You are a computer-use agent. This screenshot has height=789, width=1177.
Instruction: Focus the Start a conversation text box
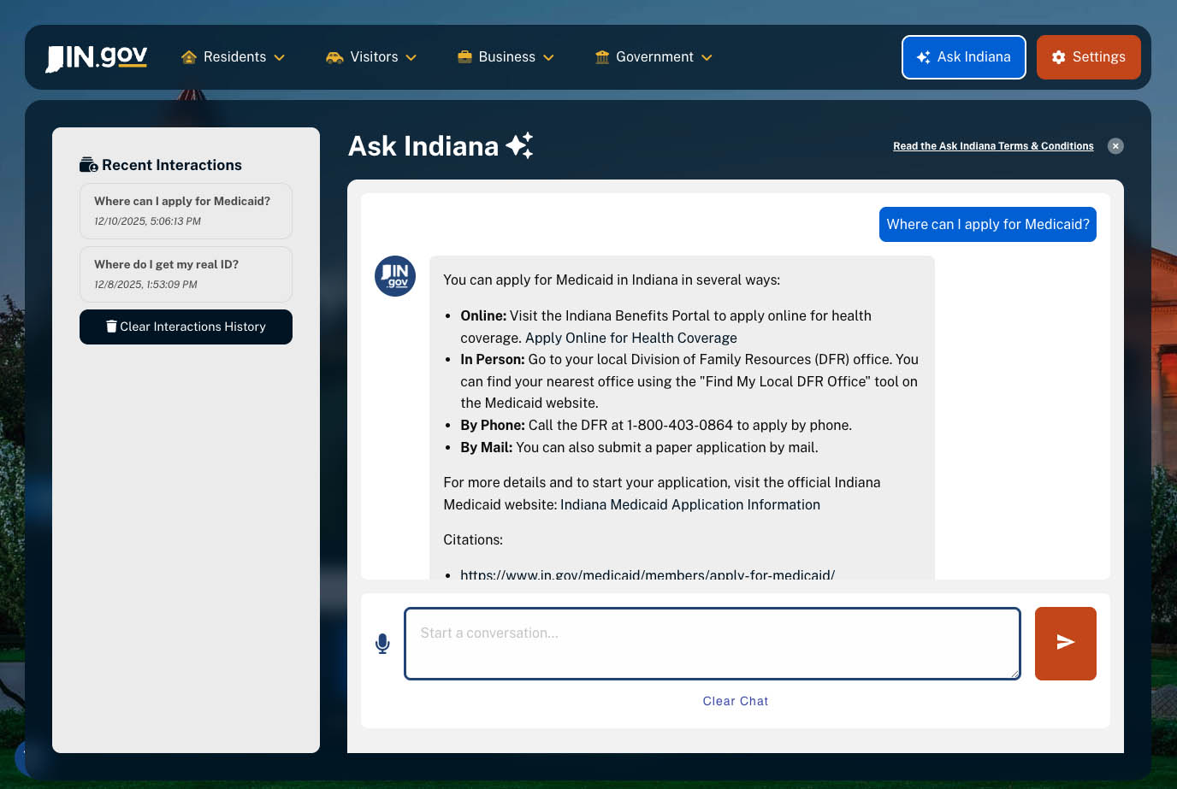(x=712, y=644)
